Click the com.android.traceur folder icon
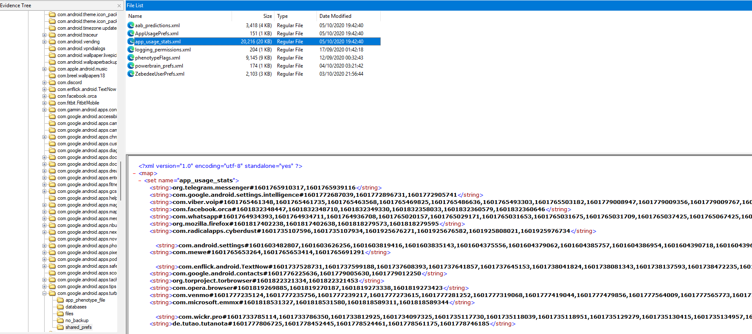This screenshot has height=334, width=752. click(52, 35)
